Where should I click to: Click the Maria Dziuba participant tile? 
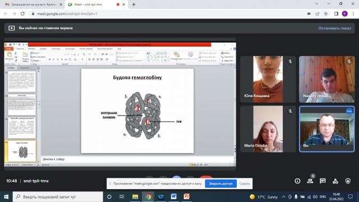click(268, 129)
